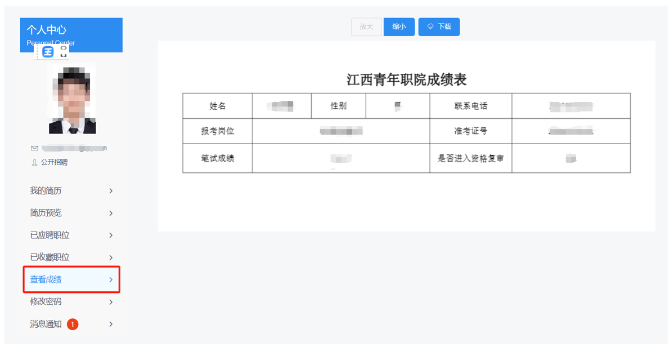Click the 个人中心 header title

(x=47, y=30)
